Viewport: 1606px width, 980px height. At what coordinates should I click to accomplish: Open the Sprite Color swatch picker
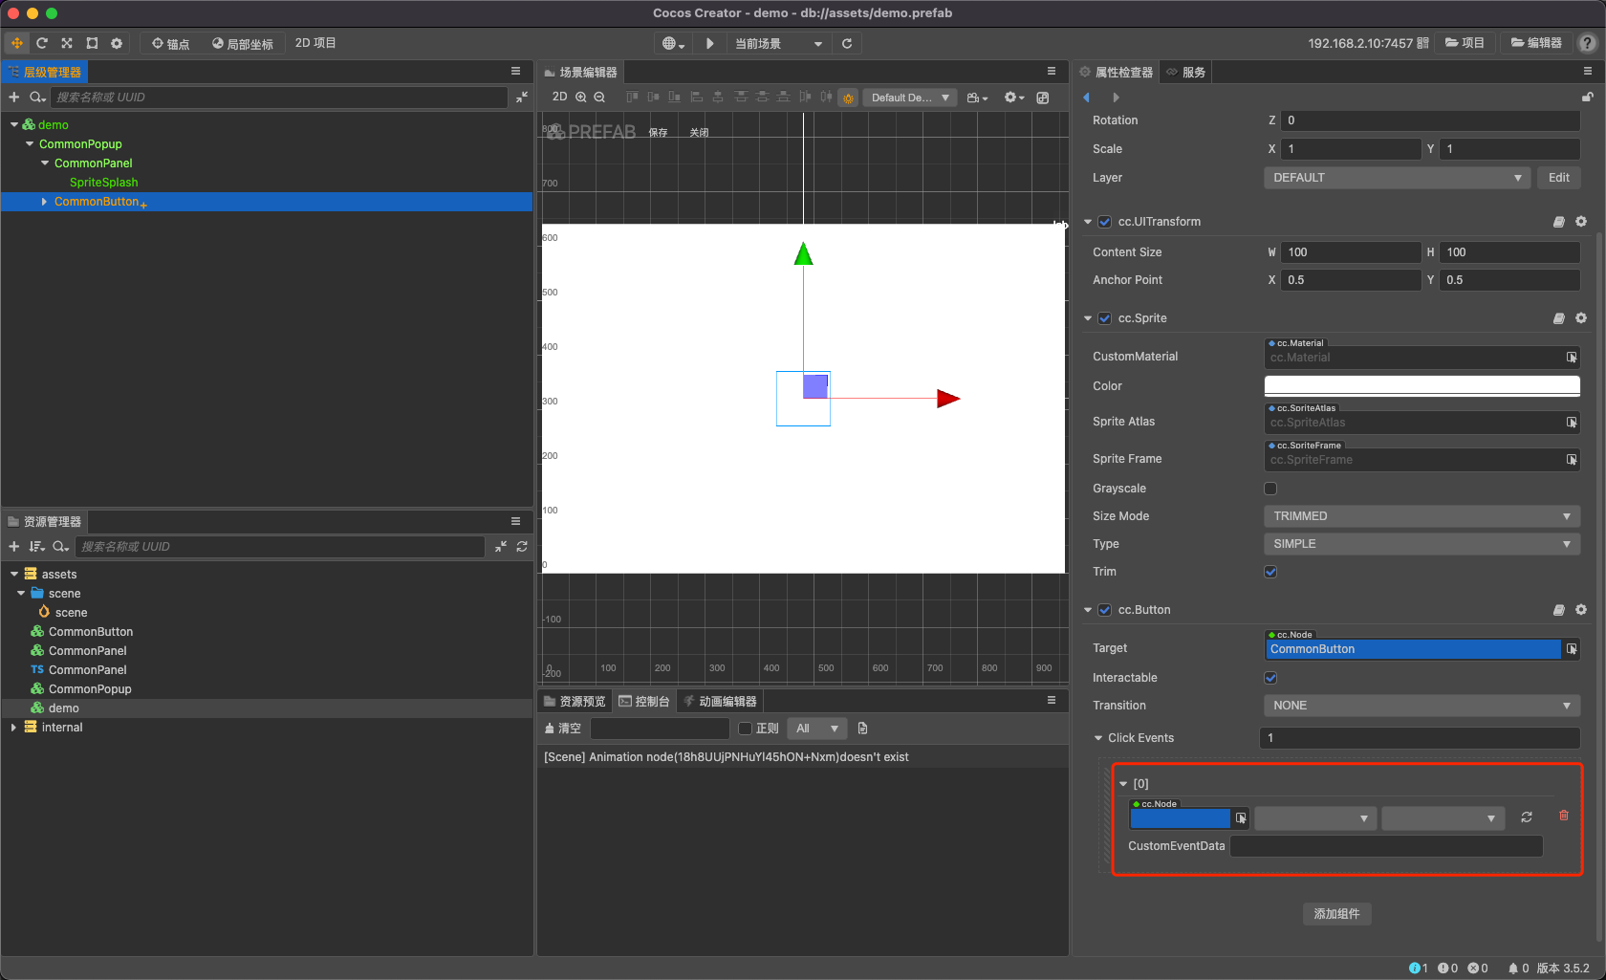(1421, 386)
